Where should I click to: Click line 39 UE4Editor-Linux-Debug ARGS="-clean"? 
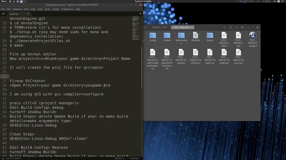[49, 139]
